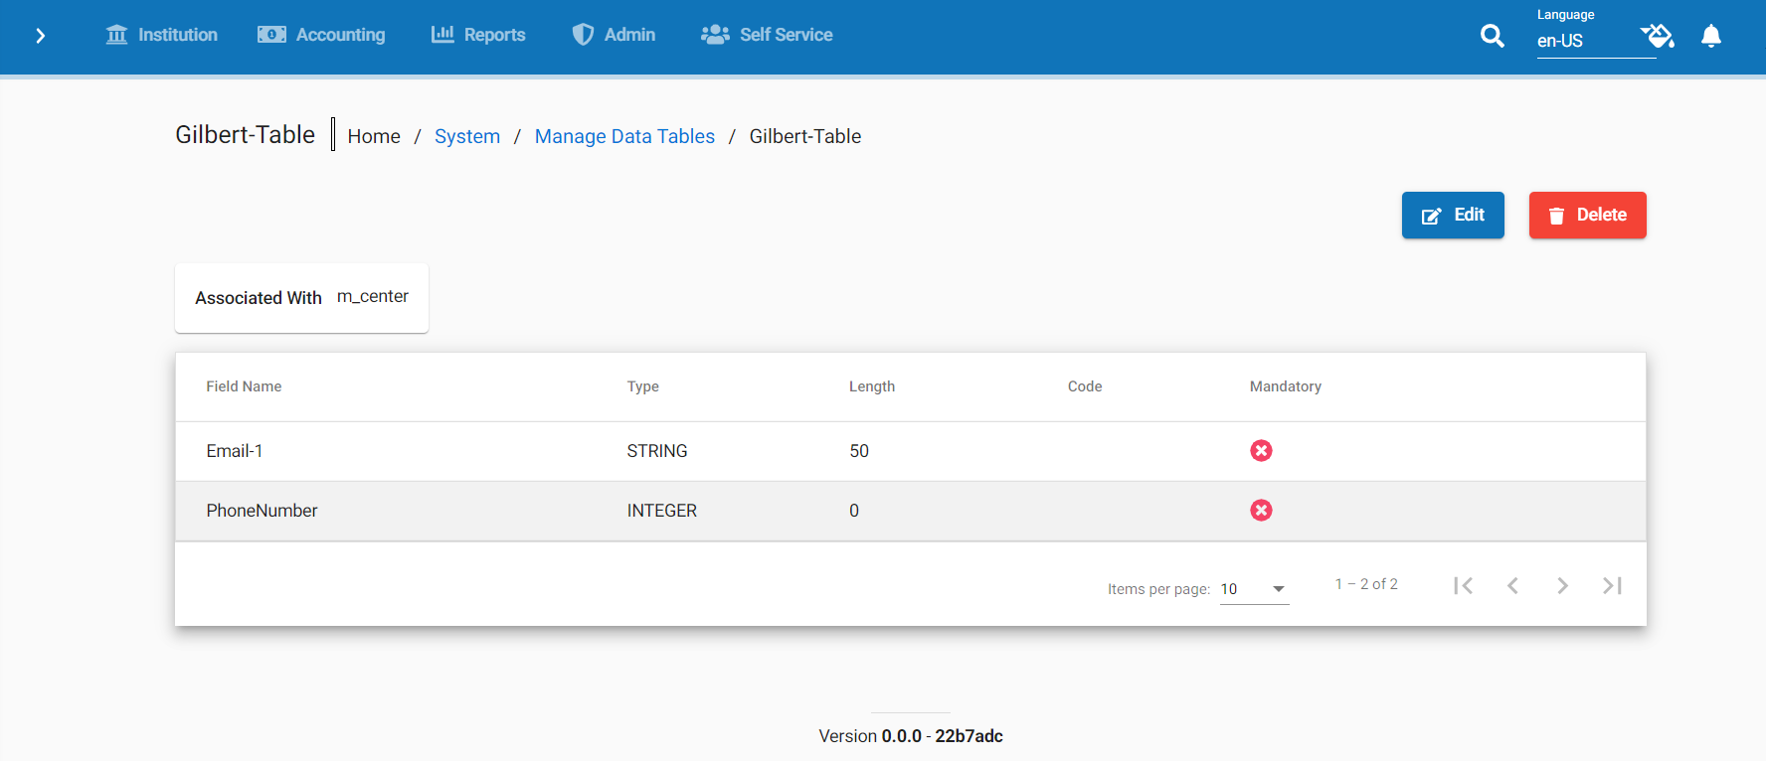Click the Length column header
The image size is (1766, 761).
tap(872, 386)
